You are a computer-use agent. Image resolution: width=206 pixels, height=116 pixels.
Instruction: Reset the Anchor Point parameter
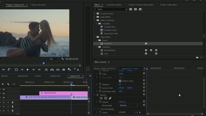[x=144, y=87]
